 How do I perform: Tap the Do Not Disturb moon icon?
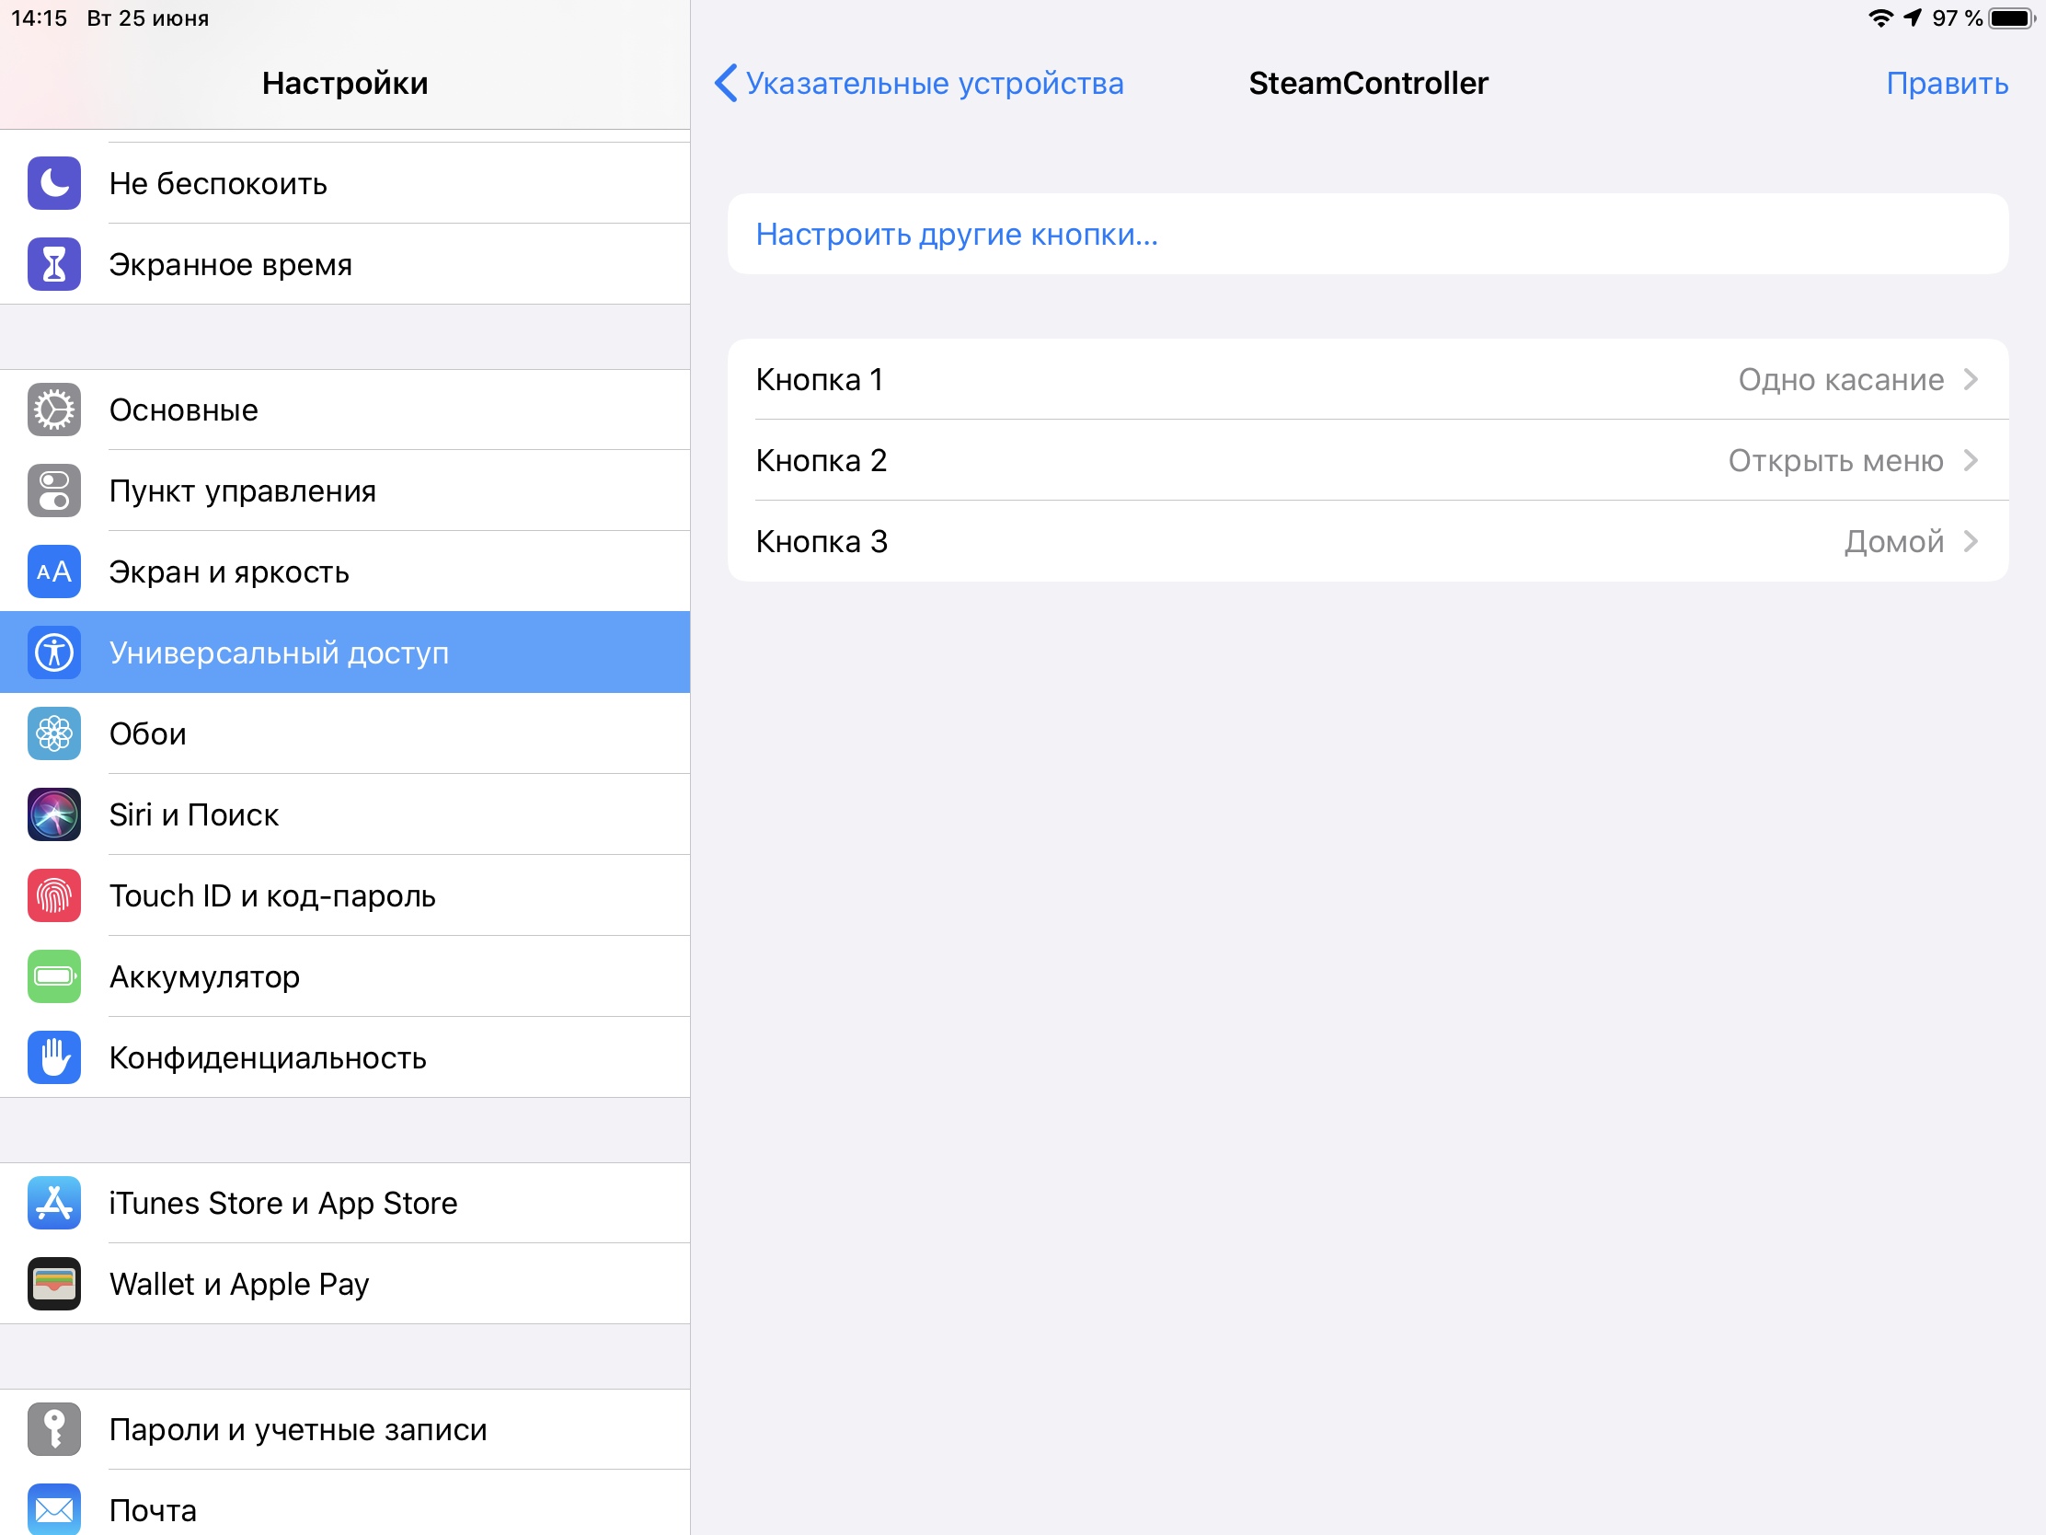tap(53, 183)
